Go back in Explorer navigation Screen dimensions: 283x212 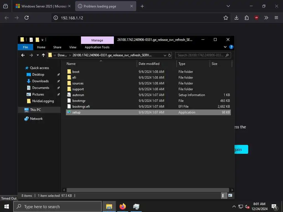[23, 55]
